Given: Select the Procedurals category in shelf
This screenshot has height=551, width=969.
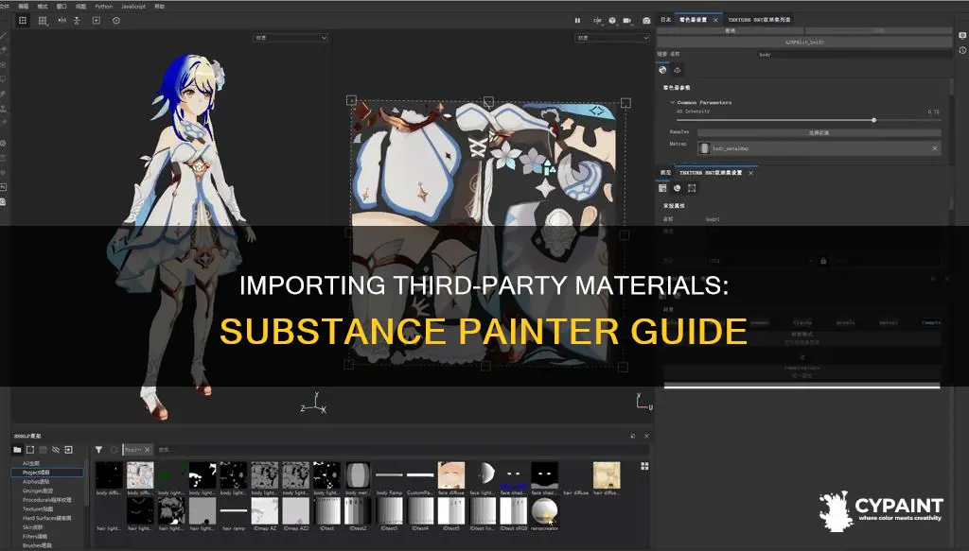Looking at the screenshot, I should pyautogui.click(x=47, y=500).
